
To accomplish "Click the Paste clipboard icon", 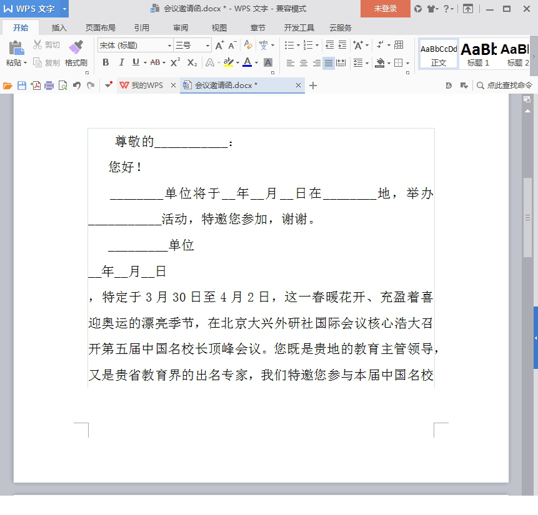I will coord(16,48).
